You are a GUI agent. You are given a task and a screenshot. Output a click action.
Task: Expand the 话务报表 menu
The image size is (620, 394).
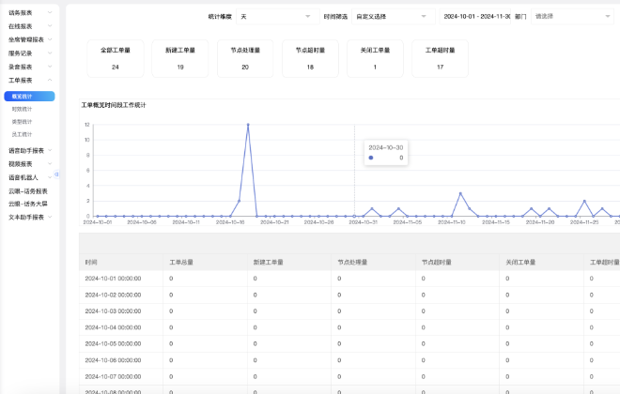tap(29, 13)
